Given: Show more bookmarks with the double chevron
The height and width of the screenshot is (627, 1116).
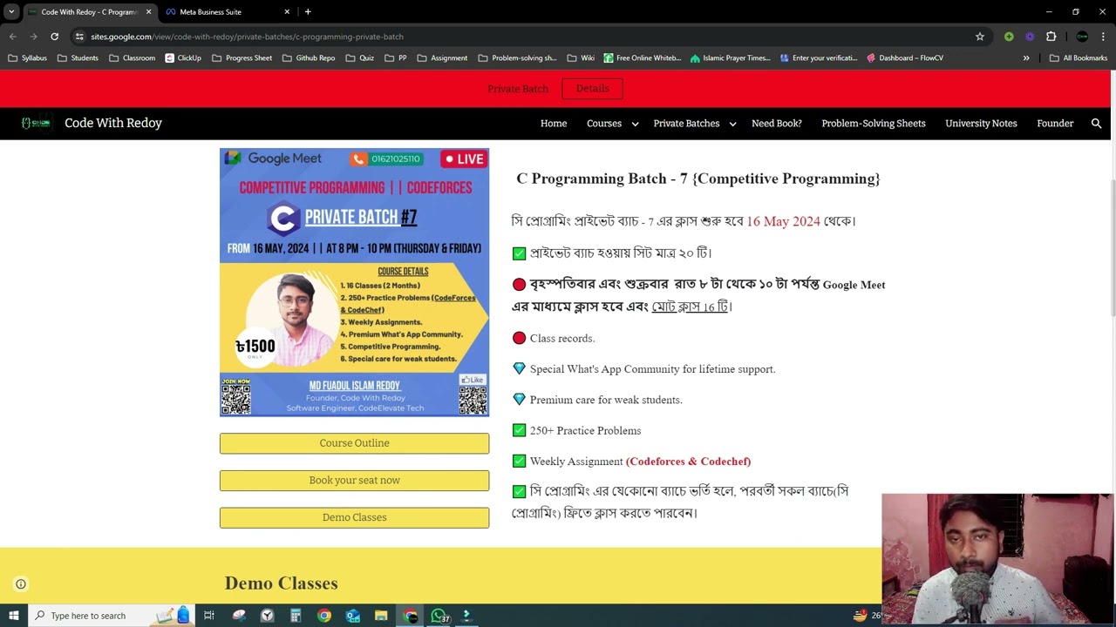Looking at the screenshot, I should coord(1026,58).
